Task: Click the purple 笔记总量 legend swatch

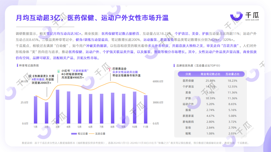Action: pos(74,133)
